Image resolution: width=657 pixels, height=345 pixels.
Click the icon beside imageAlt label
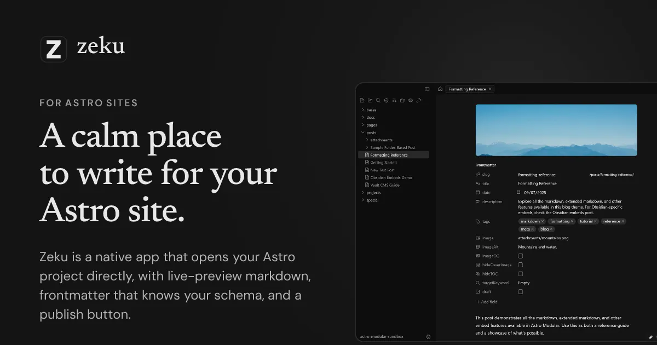pos(478,247)
